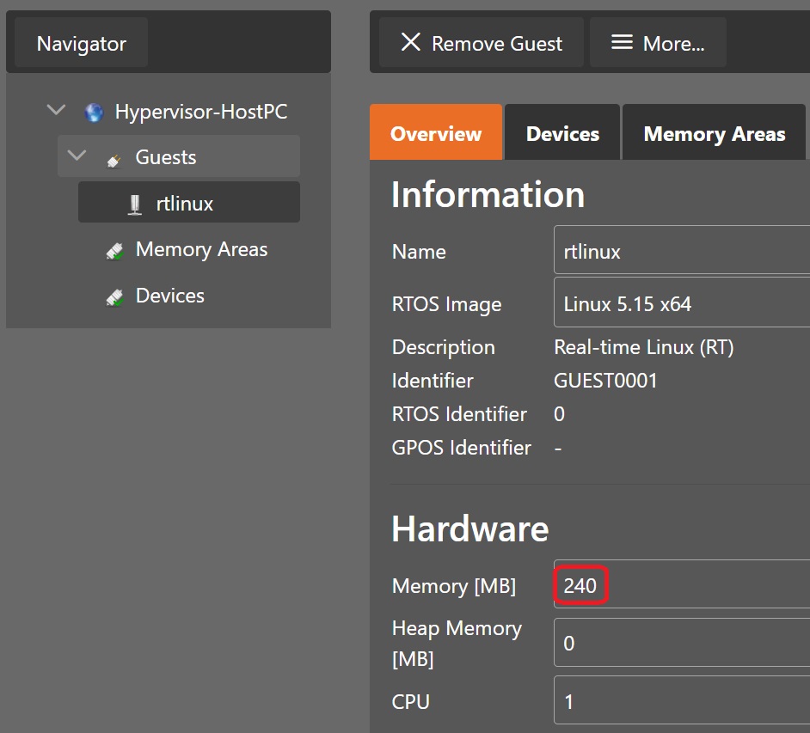Click the Remove Guest button
Image resolution: width=810 pixels, height=733 pixels.
click(x=480, y=41)
